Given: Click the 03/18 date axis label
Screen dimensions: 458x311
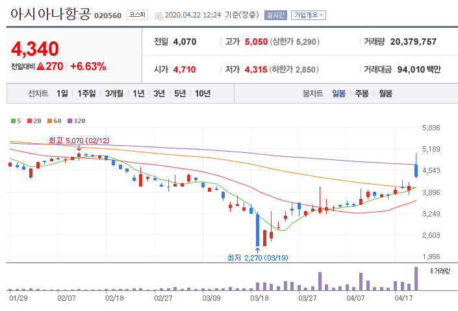Looking at the screenshot, I should click(x=259, y=298).
